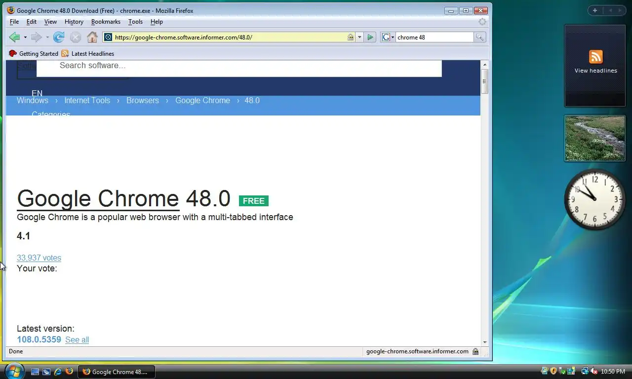Open the search engine selector dropdown

(x=388, y=37)
